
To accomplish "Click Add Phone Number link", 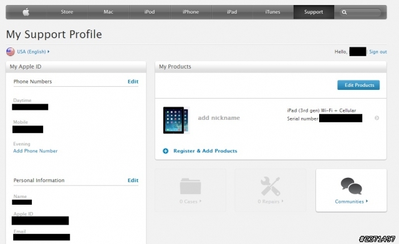I will pyautogui.click(x=36, y=151).
